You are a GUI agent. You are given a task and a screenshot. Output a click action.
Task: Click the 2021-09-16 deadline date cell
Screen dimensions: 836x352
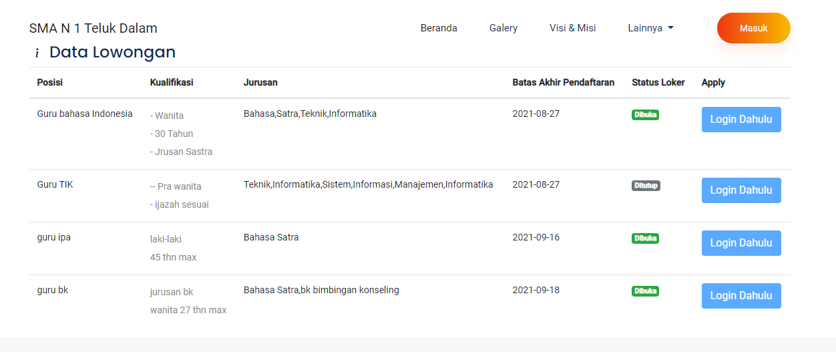536,238
